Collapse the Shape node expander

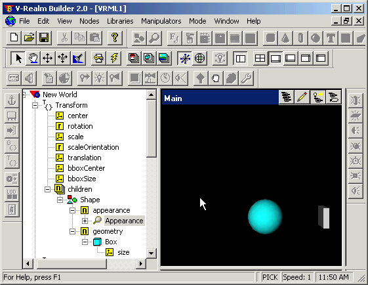tap(60, 200)
